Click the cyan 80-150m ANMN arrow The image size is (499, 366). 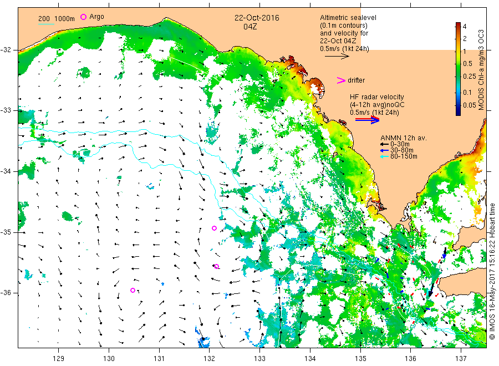pos(384,156)
